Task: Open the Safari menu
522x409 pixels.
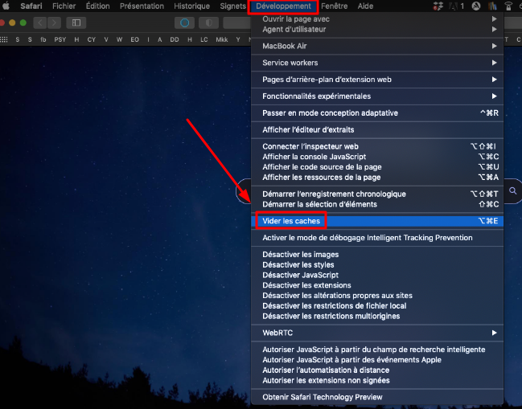Action: click(31, 6)
